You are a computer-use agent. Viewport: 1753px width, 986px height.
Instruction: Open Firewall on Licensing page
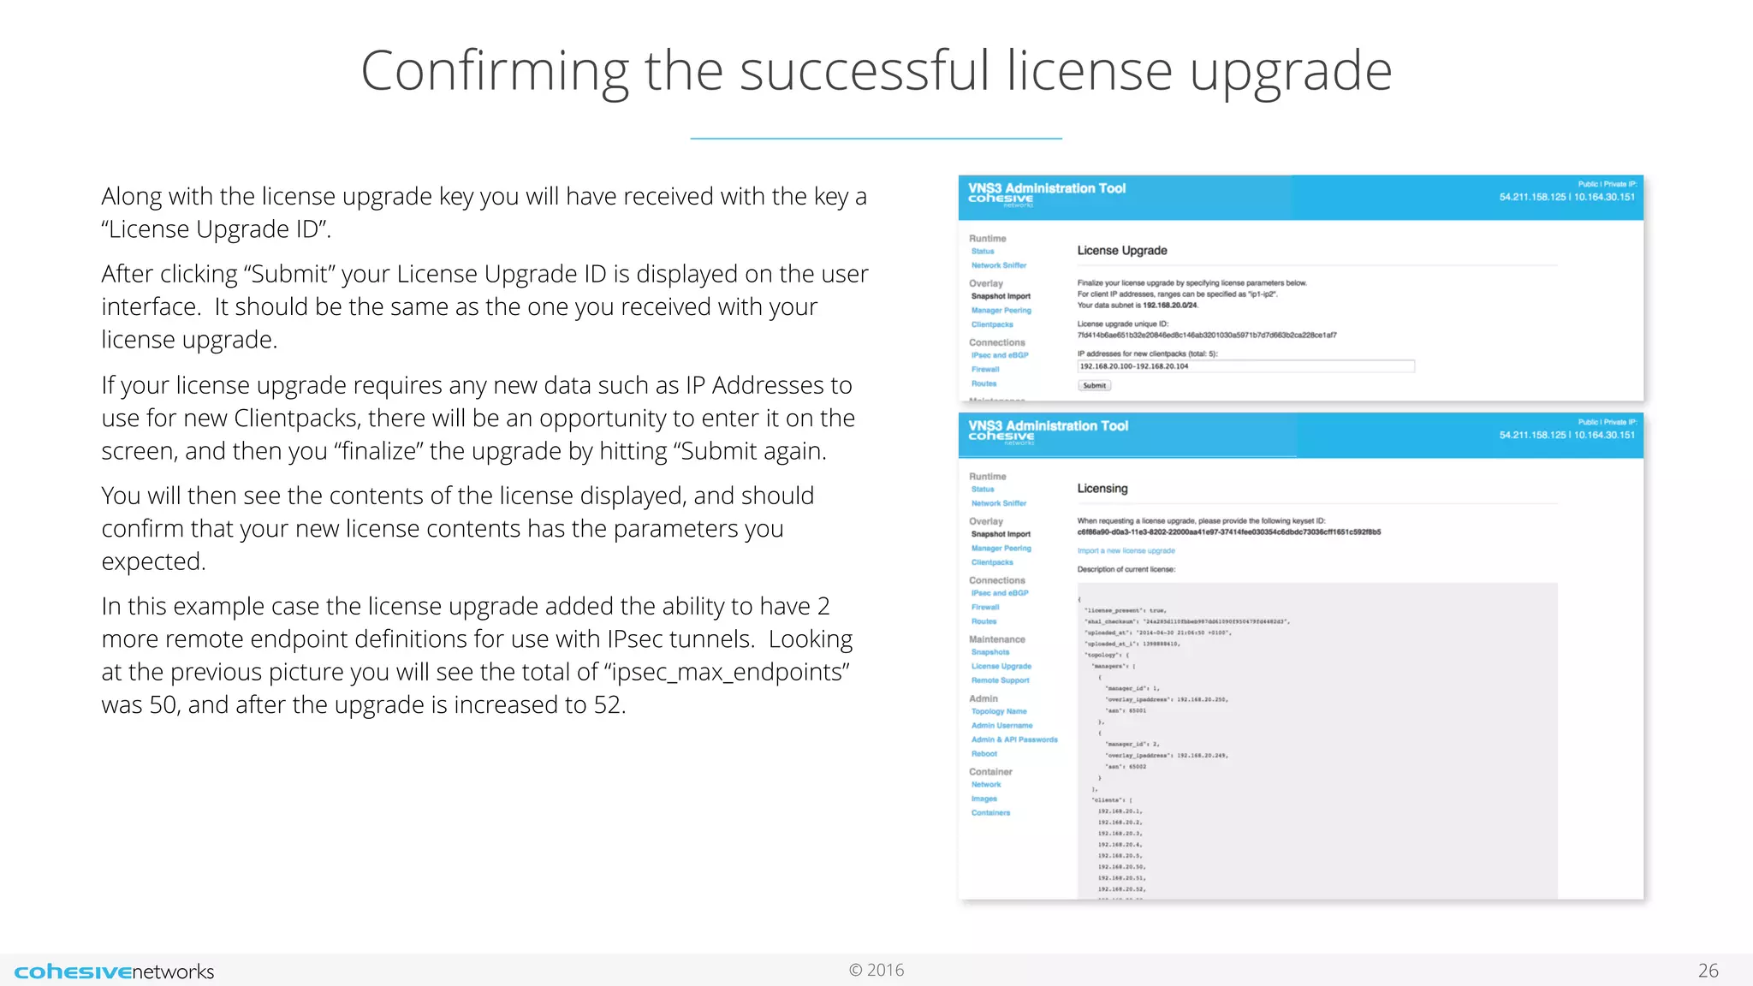(x=985, y=608)
